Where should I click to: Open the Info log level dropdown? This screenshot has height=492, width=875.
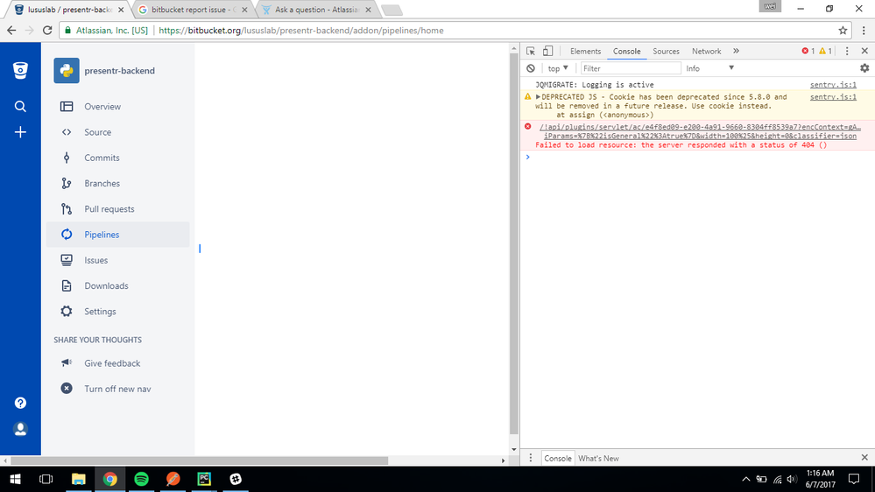tap(709, 68)
